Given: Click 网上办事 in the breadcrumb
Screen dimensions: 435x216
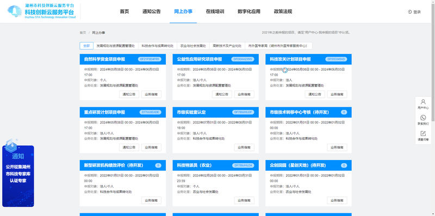Looking at the screenshot, I should tap(99, 33).
